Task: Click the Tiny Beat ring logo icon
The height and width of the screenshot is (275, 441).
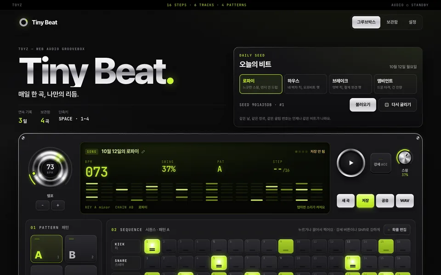Action: coord(23,22)
